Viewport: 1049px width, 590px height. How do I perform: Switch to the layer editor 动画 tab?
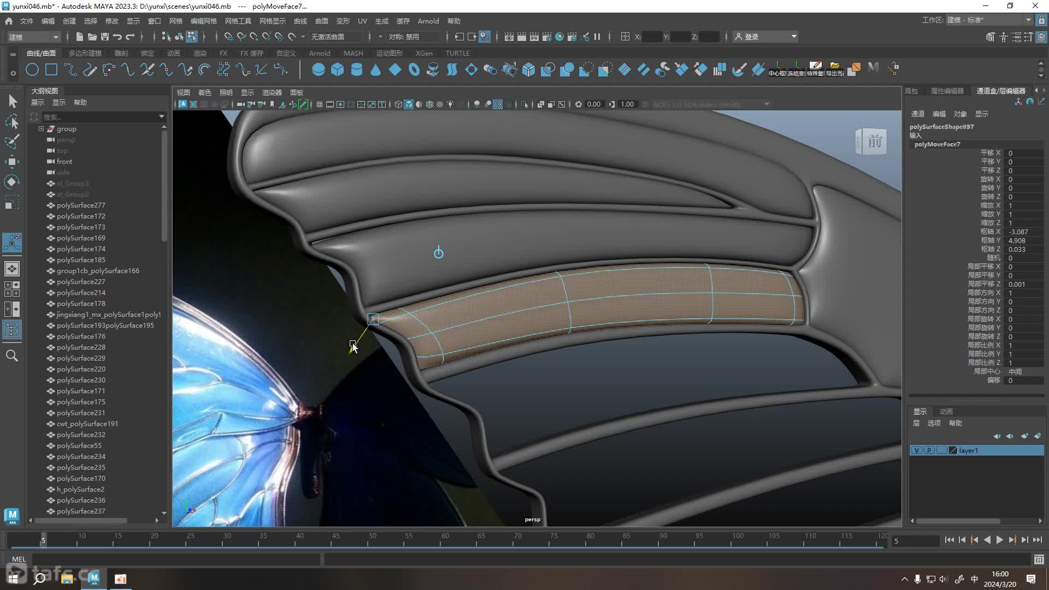[946, 411]
